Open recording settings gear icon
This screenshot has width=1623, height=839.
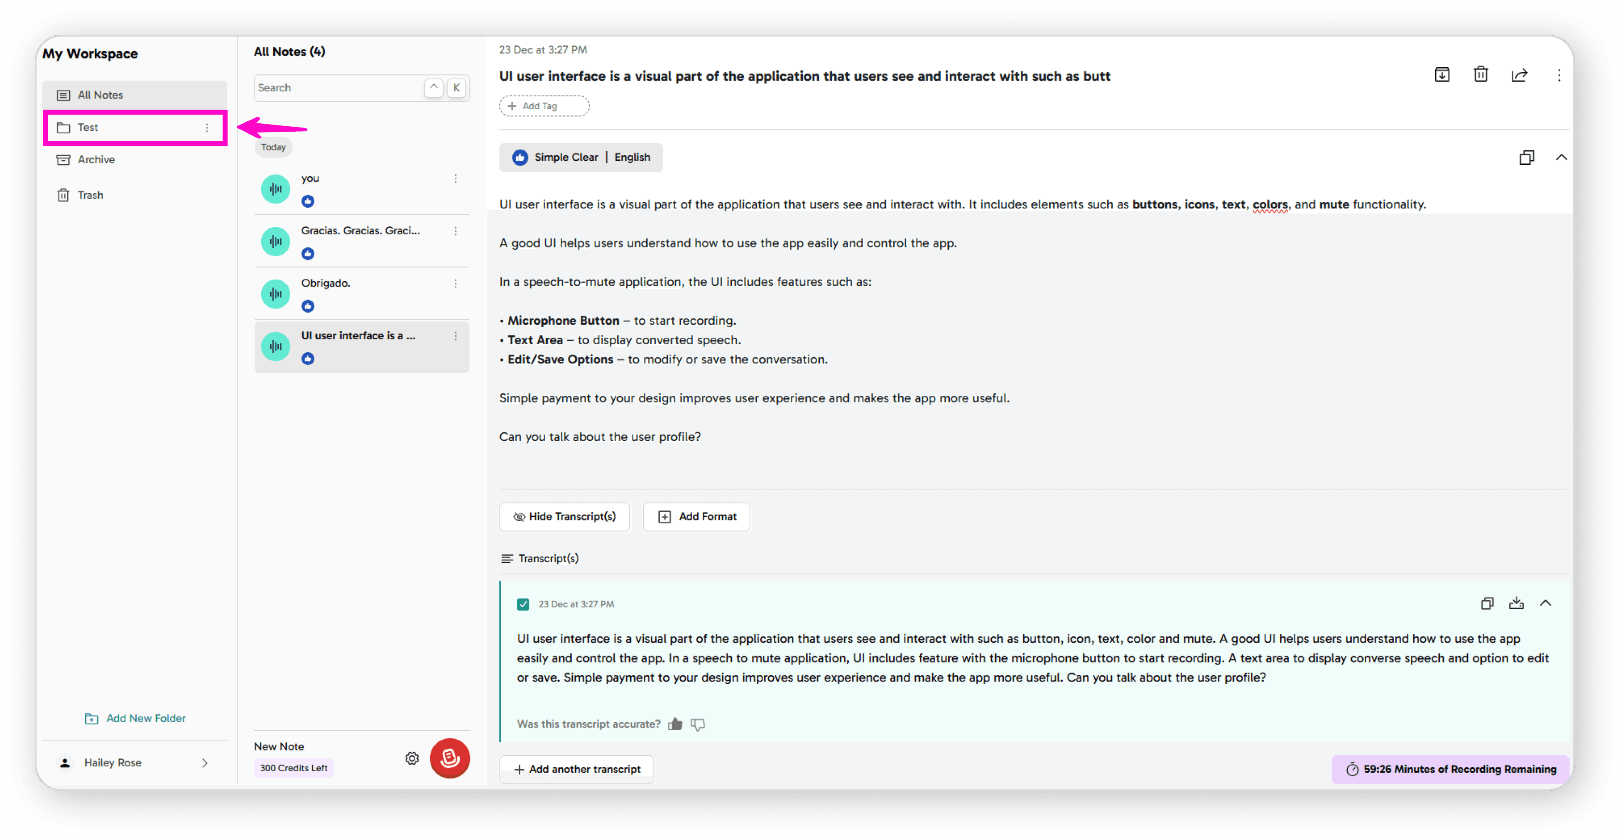click(x=412, y=758)
